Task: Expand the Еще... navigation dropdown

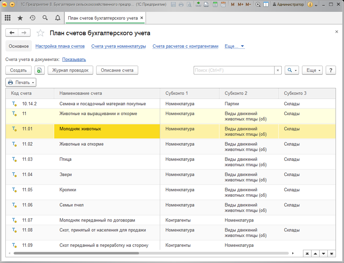Action: click(234, 46)
